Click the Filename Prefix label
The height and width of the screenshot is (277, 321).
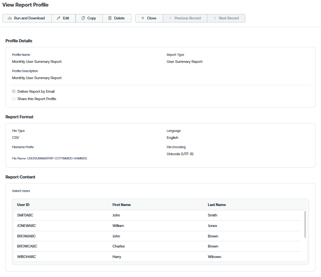(23, 147)
